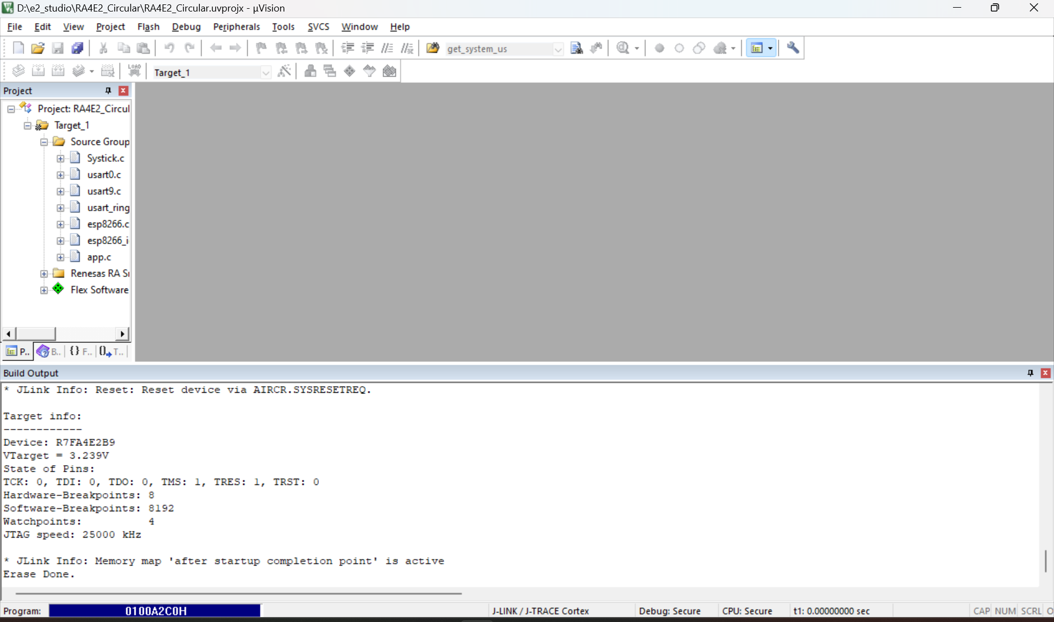
Task: Expand the Flex Software group
Action: 44,290
